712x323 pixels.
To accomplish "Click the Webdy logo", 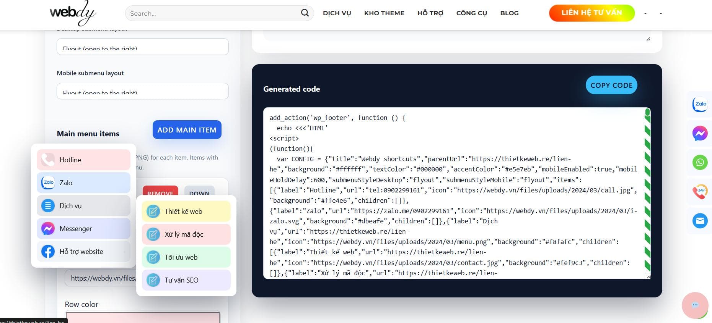I will point(73,14).
